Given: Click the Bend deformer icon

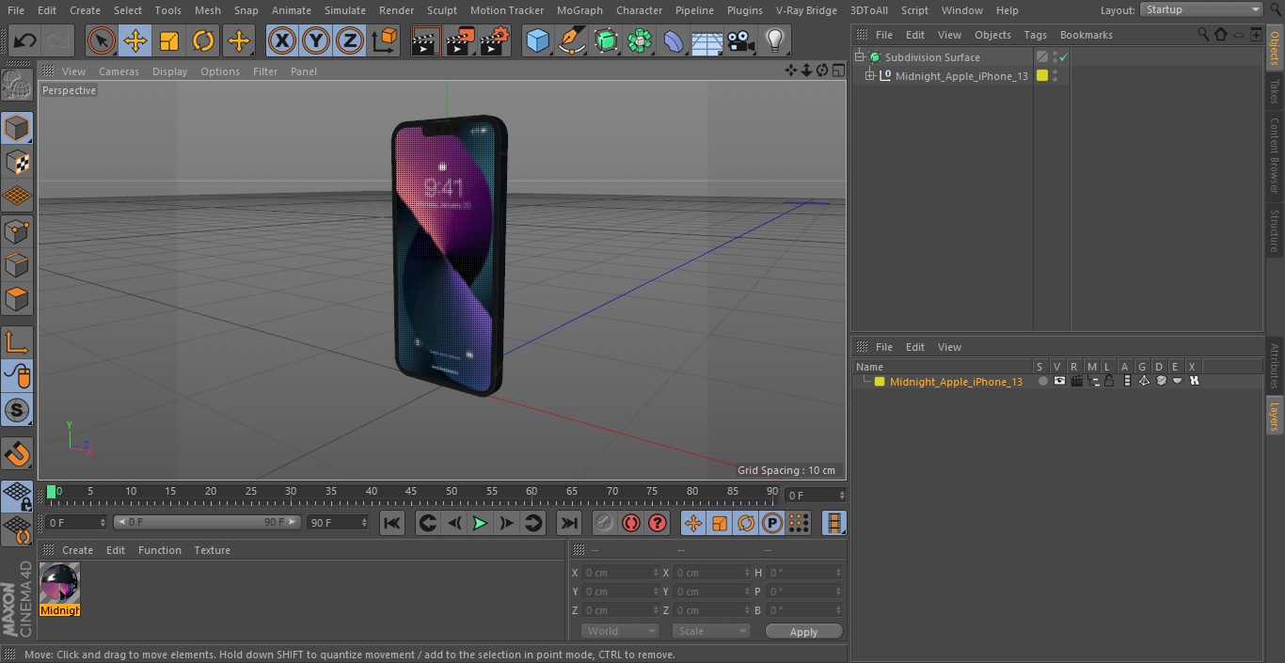Looking at the screenshot, I should click(x=674, y=40).
